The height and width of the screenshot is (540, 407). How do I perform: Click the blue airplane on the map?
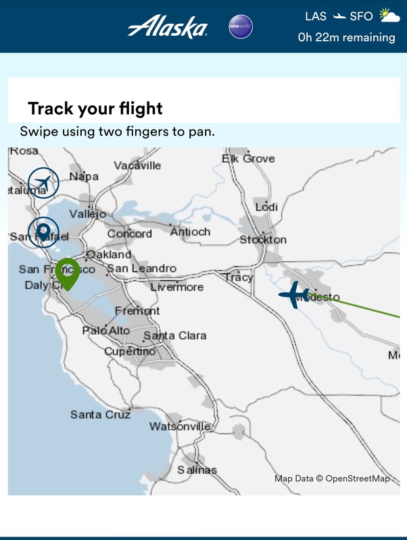pos(294,295)
